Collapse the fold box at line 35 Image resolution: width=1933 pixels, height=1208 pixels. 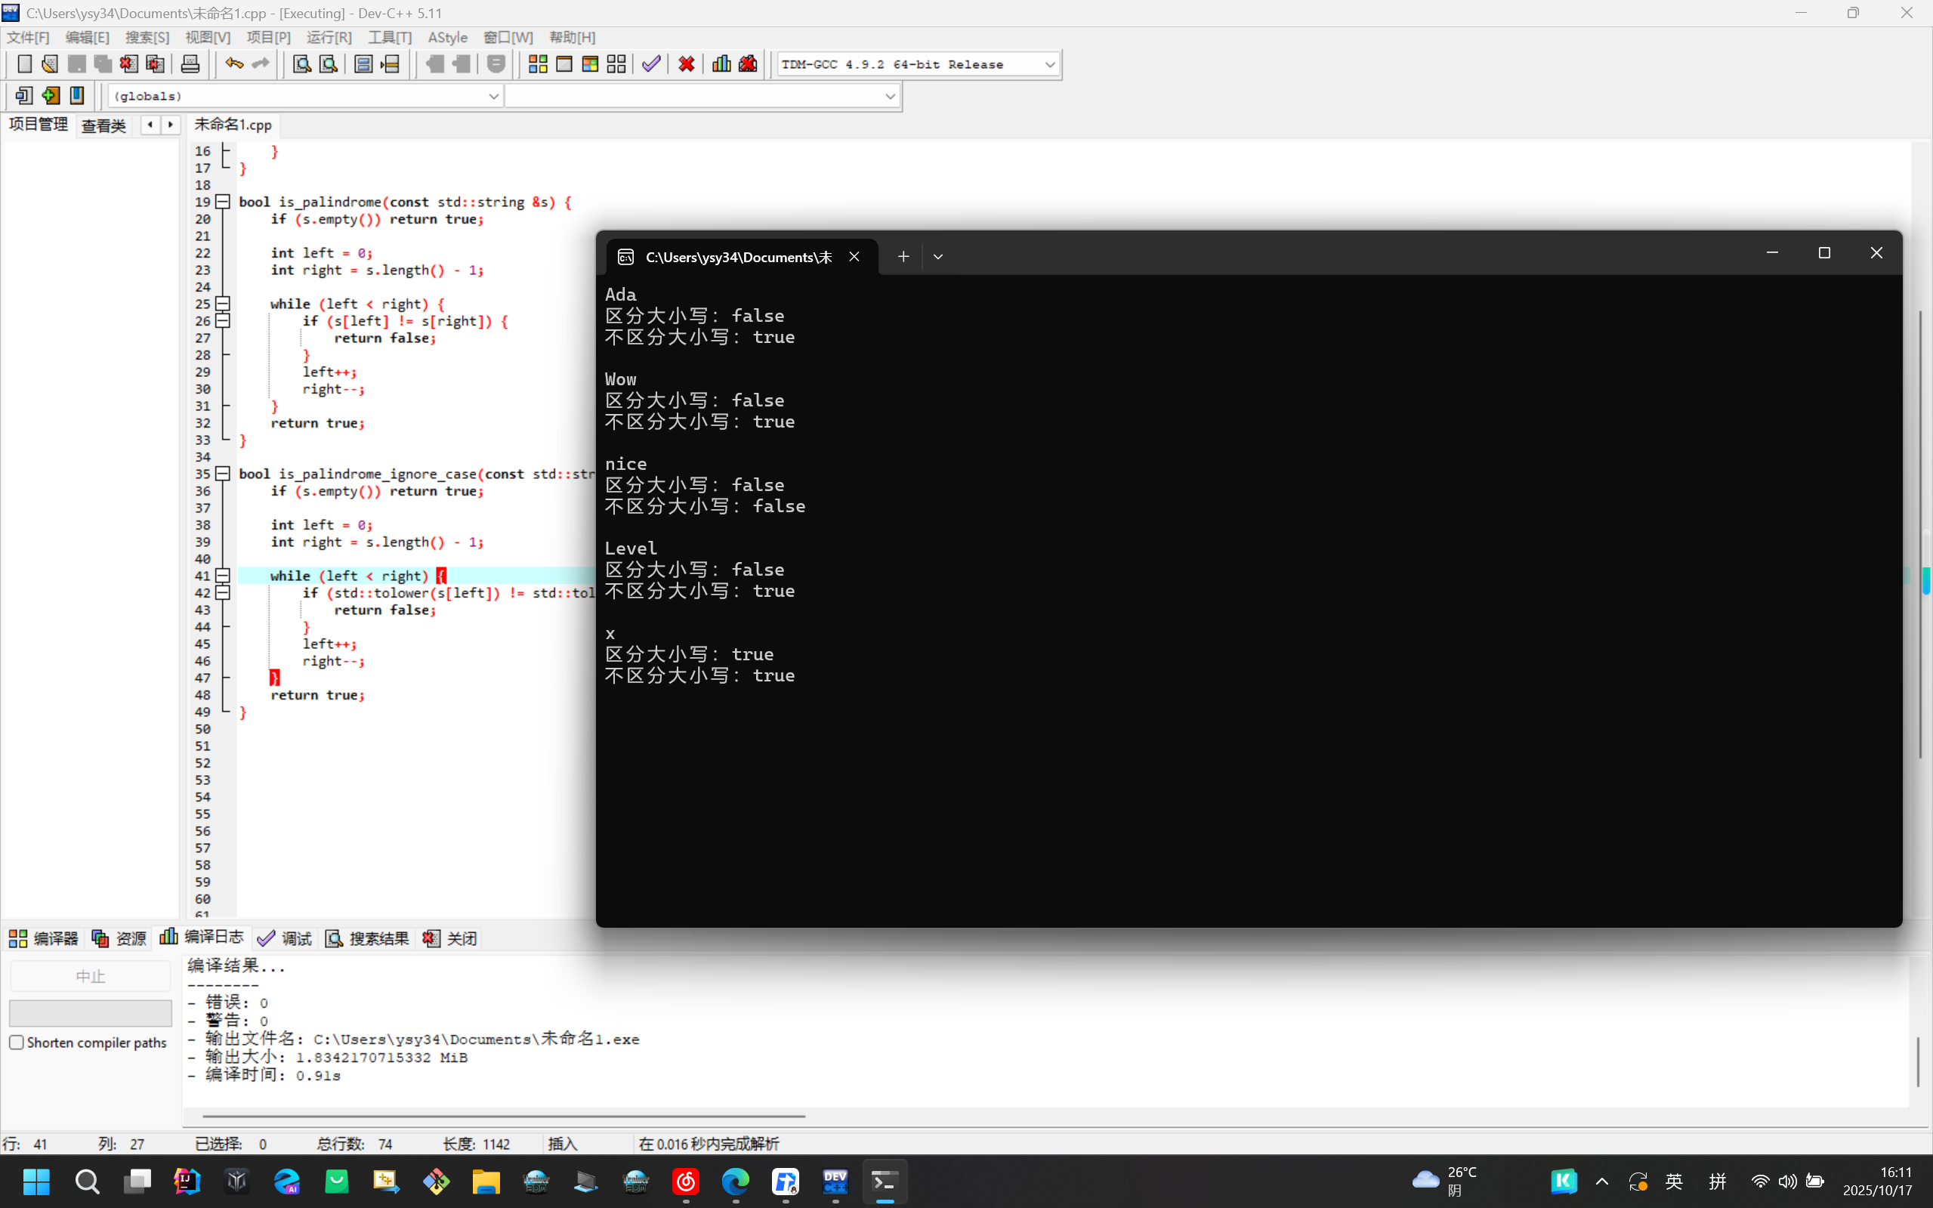pyautogui.click(x=224, y=474)
